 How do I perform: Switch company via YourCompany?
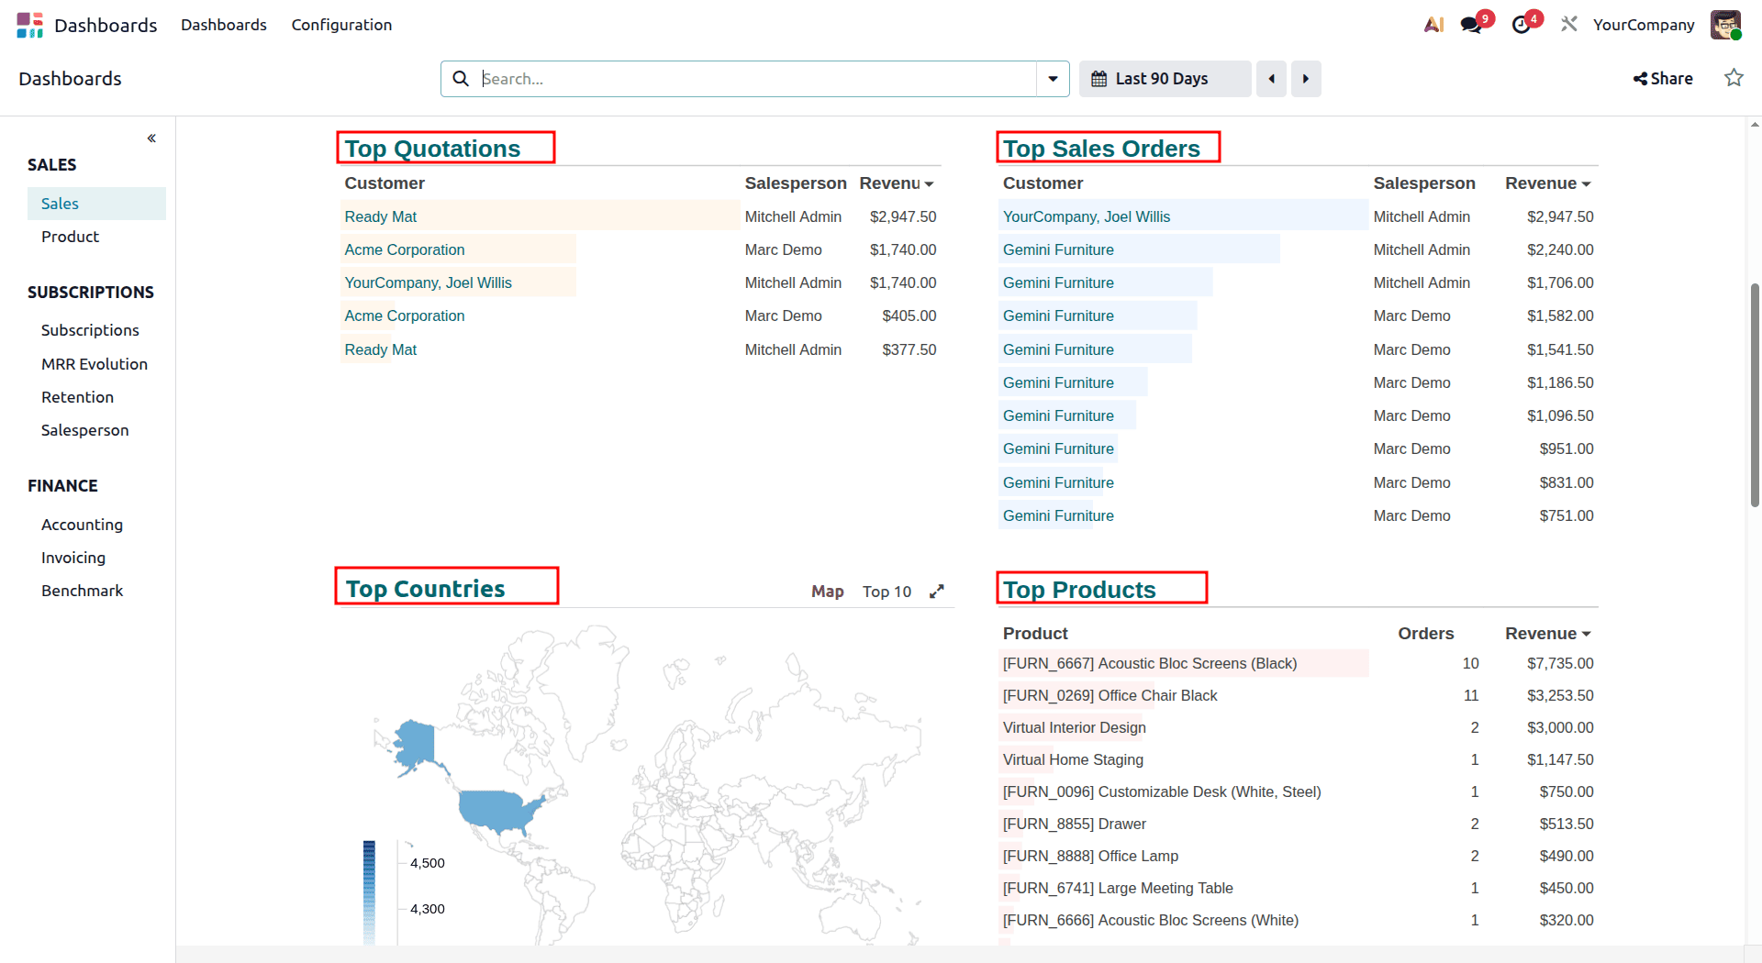pos(1644,25)
